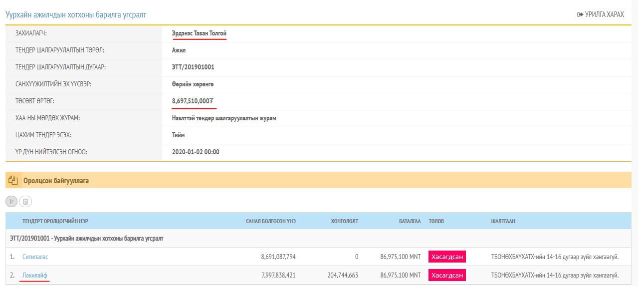
Task: Click the Эрдэнэс Таван Толгой customer value
Action: pyautogui.click(x=199, y=33)
